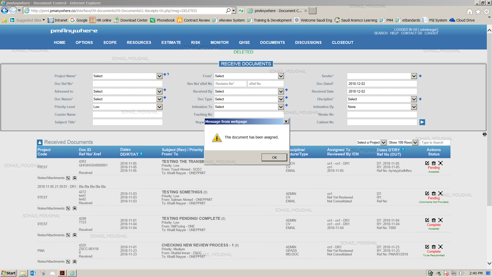The width and height of the screenshot is (492, 277).
Task: Open the attachments icon under first row notes
Action: pos(68,178)
